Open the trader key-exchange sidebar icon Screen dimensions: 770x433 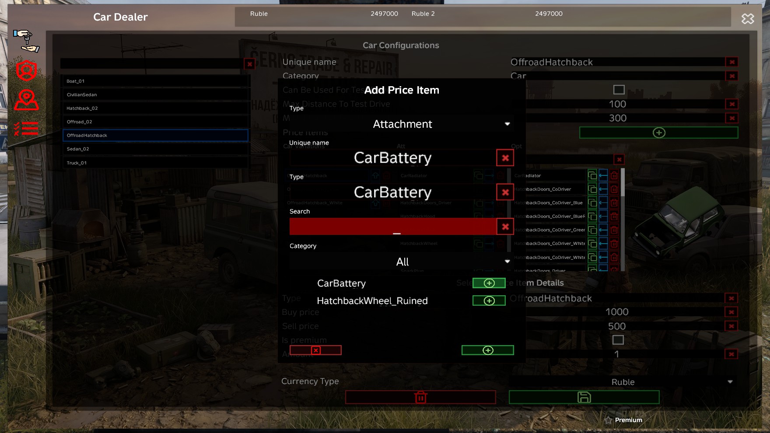coord(26,41)
